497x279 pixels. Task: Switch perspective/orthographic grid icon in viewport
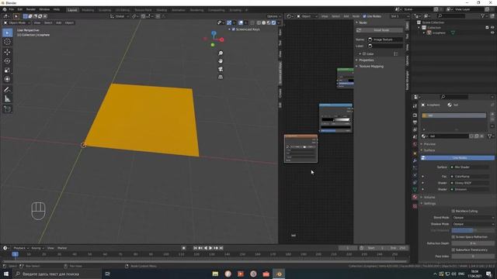point(221,77)
